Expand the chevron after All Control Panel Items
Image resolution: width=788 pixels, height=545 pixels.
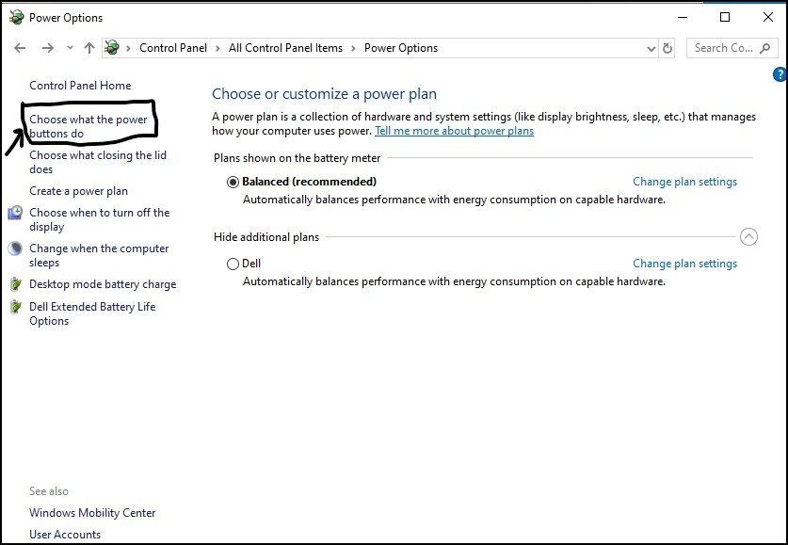pyautogui.click(x=353, y=48)
